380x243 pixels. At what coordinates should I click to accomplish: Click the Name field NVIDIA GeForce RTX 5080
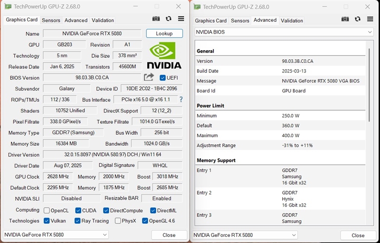92,33
